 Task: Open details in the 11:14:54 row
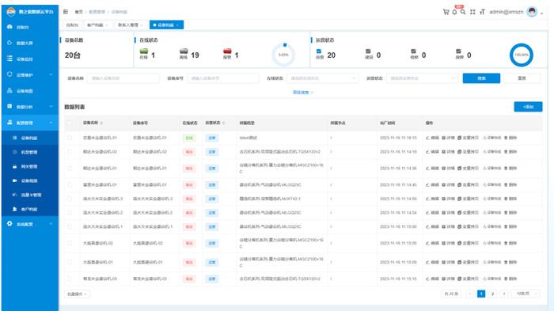click(449, 213)
